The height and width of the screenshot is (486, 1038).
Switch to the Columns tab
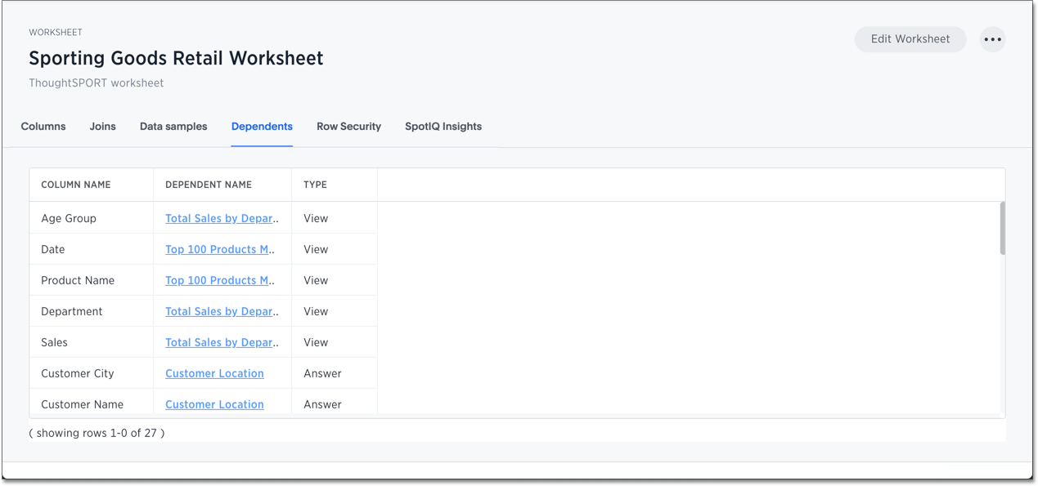pyautogui.click(x=43, y=127)
